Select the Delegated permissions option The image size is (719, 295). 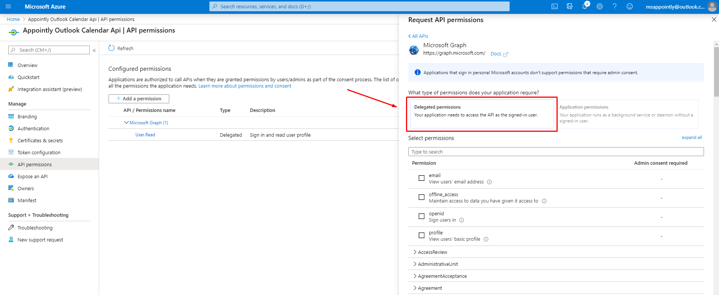[x=482, y=114]
